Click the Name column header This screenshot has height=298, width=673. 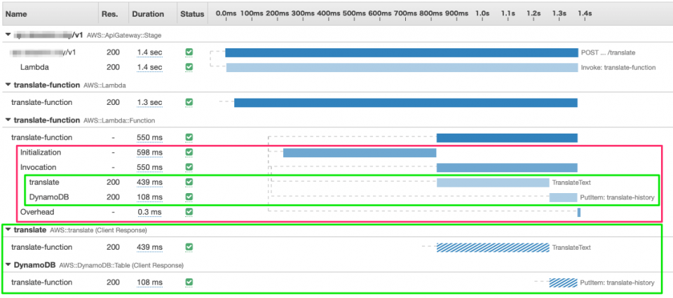click(x=16, y=13)
